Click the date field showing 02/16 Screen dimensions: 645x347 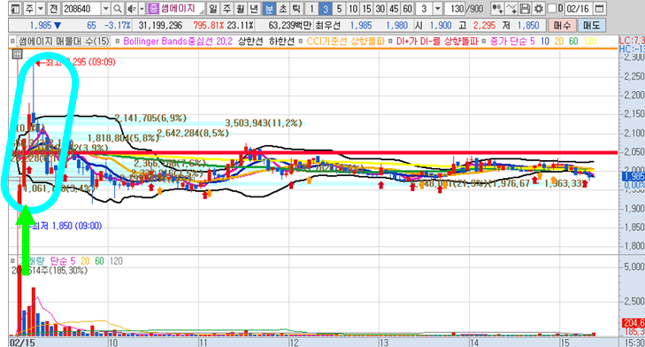click(x=579, y=8)
